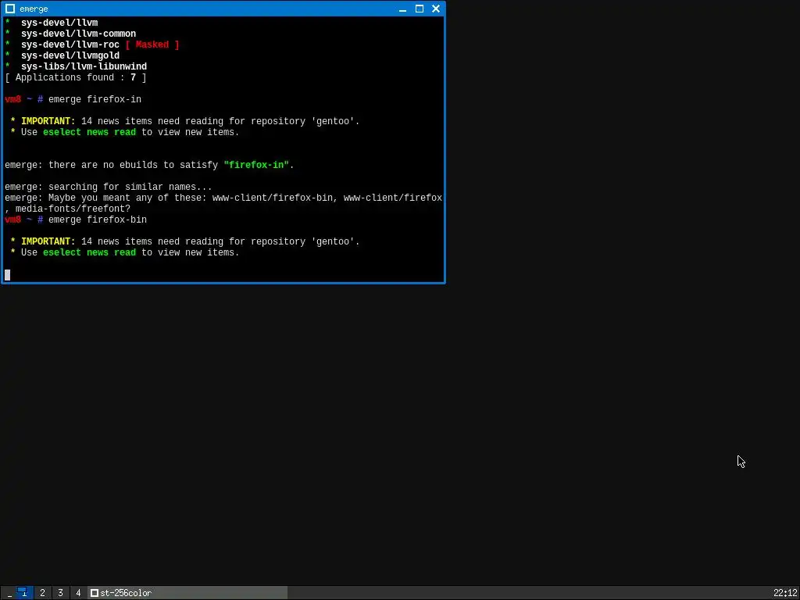Click the terminal cursor block
The width and height of the screenshot is (800, 600).
point(7,275)
